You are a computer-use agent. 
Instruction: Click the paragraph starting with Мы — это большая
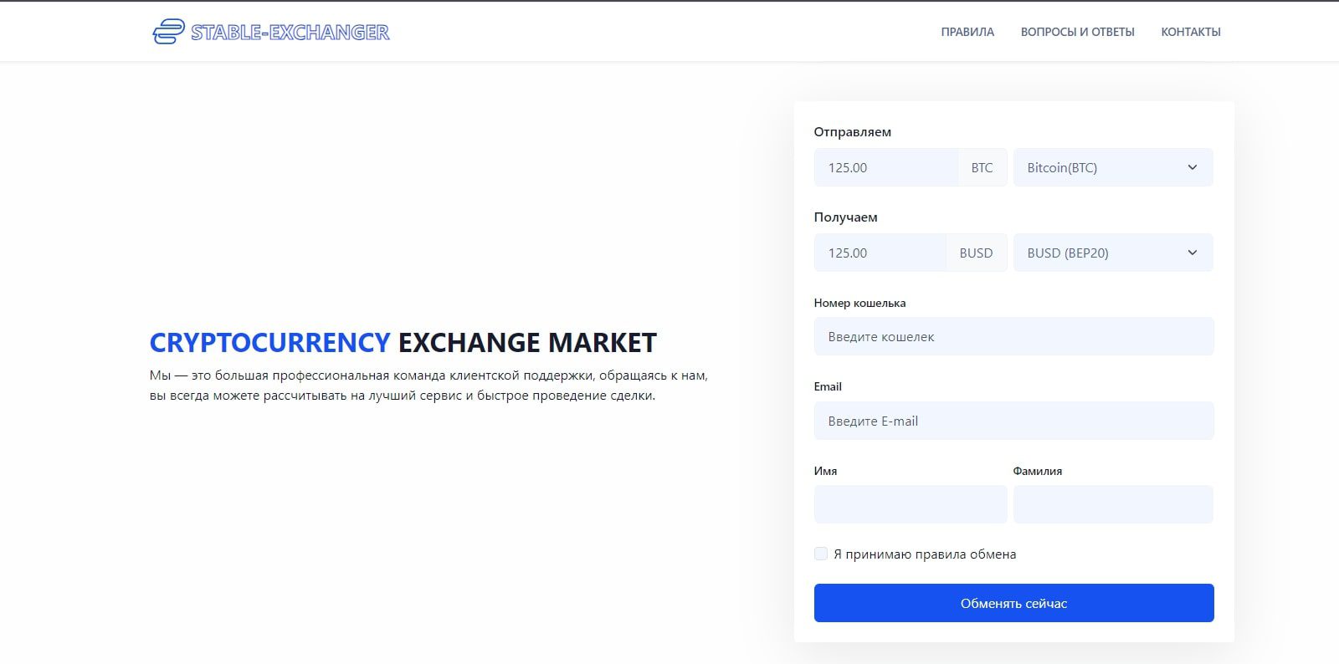(428, 386)
